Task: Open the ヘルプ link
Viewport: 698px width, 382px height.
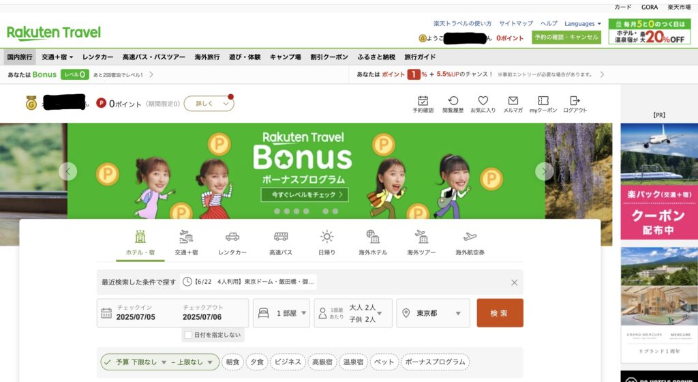Action: coord(549,24)
